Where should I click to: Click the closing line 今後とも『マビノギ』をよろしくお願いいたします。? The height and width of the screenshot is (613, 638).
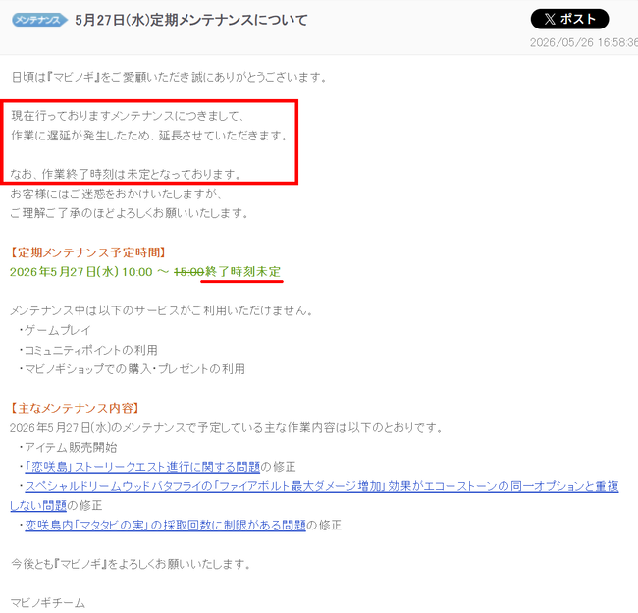coord(131,564)
